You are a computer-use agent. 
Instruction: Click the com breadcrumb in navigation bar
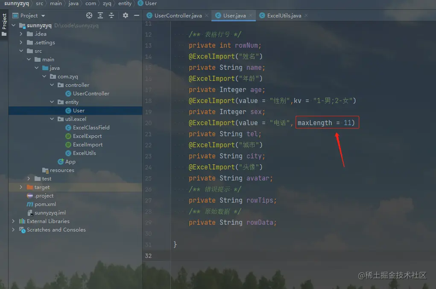[91, 3]
